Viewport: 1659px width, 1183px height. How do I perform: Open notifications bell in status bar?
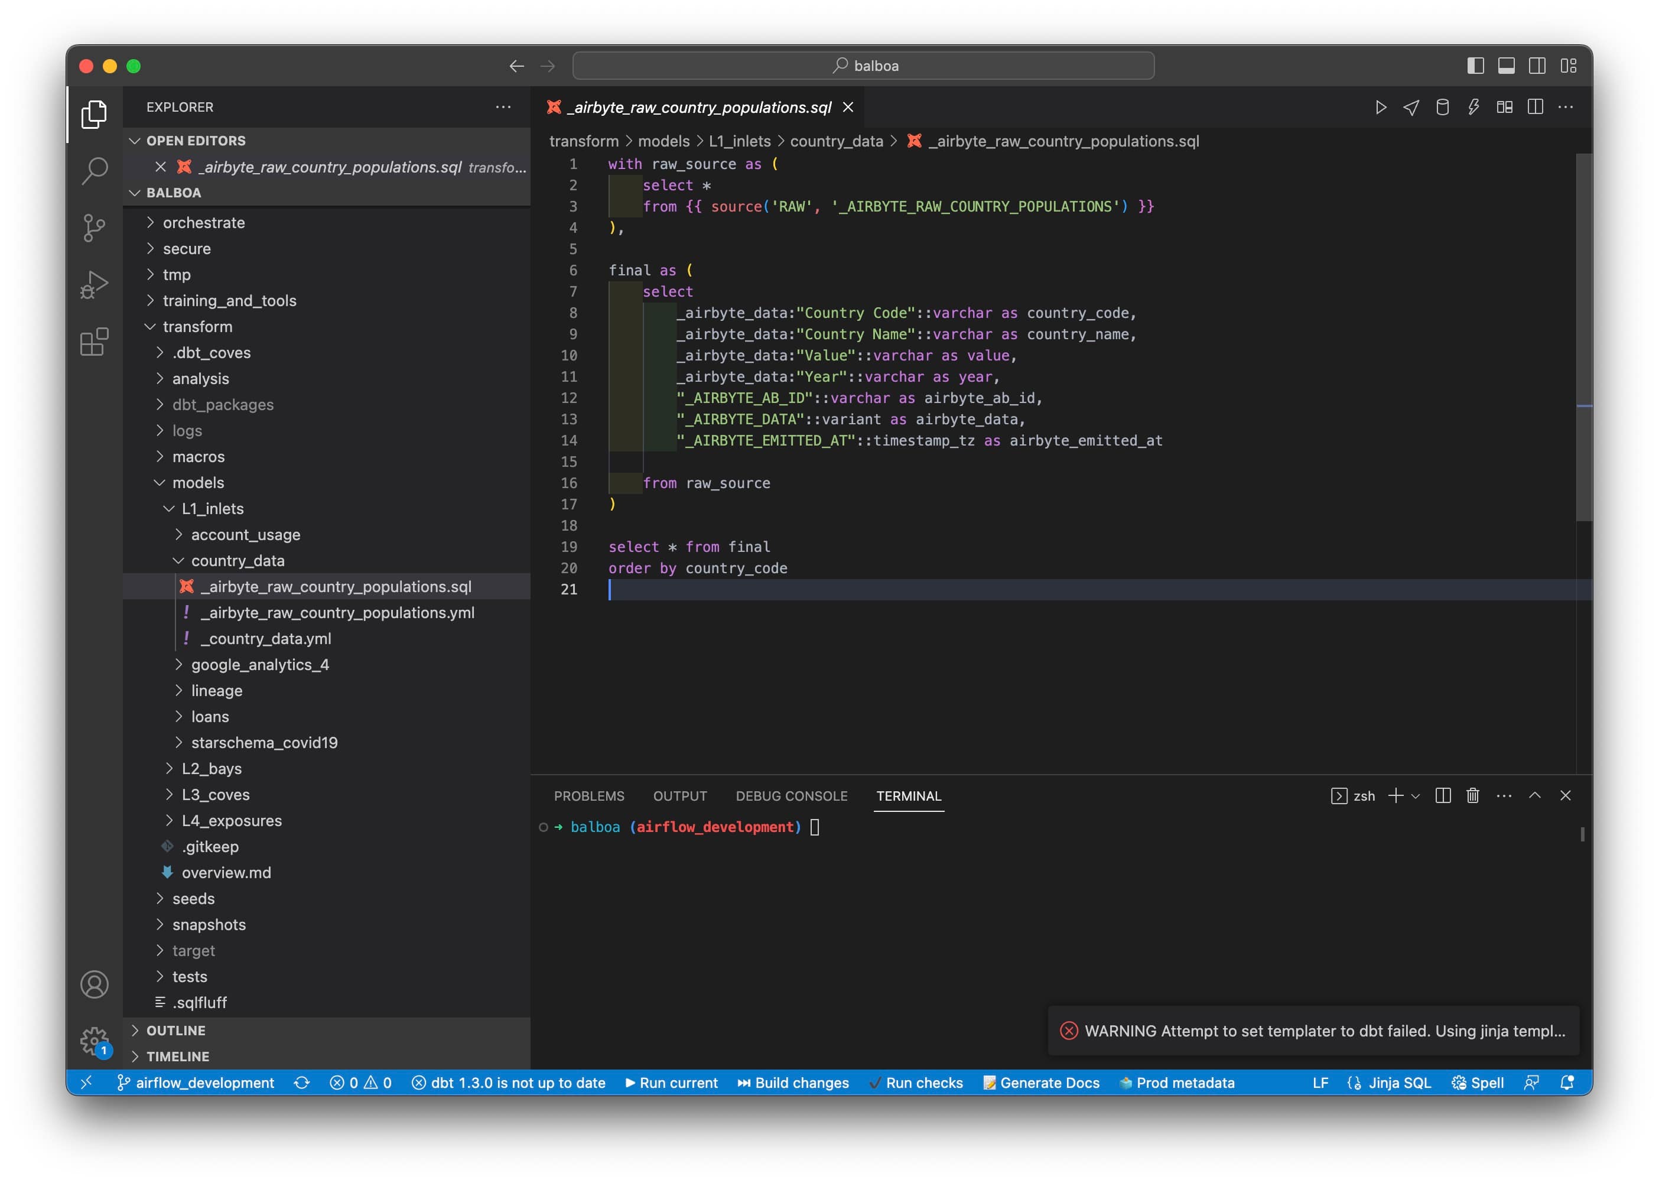(x=1567, y=1083)
